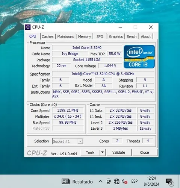Switch to the Mainboard tab
The image size is (180, 188).
(66, 36)
